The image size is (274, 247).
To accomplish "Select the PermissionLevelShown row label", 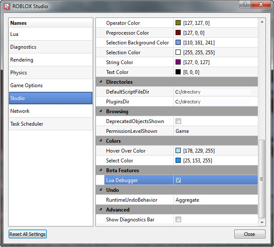I will [132, 131].
